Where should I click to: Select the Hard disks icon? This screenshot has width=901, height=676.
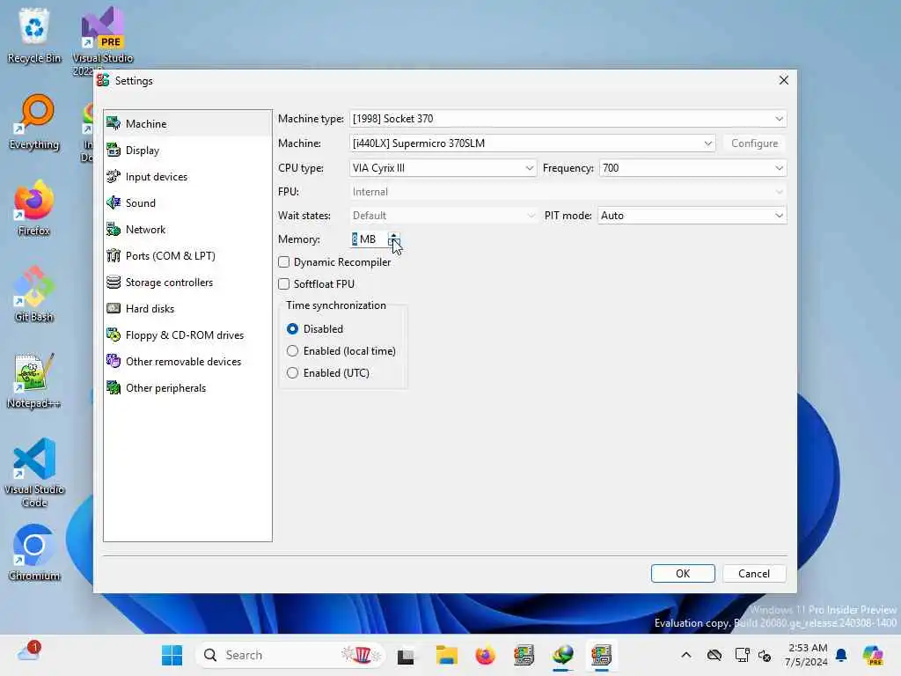[114, 309]
